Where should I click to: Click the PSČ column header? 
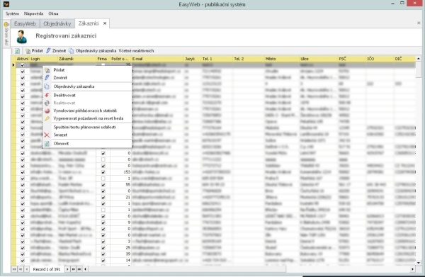tap(352, 59)
